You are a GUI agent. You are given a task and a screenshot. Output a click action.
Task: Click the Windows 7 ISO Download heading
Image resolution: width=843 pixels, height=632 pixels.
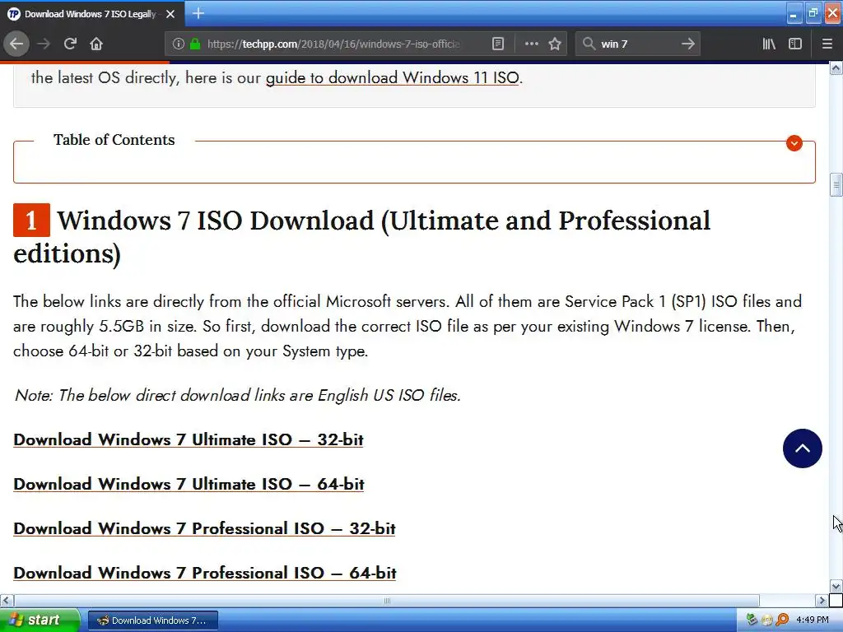(362, 236)
